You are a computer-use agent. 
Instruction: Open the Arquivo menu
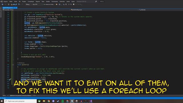pyautogui.click(x=5, y=1)
